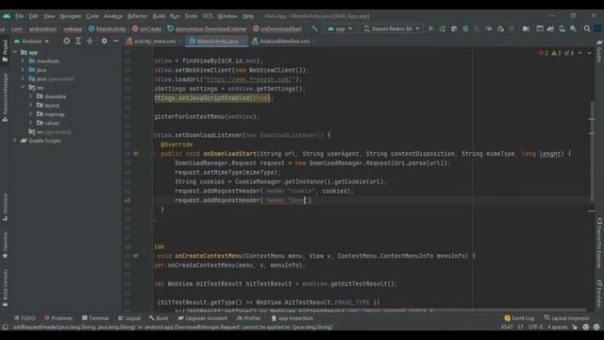Click the Select Opened File target icon

(x=66, y=41)
